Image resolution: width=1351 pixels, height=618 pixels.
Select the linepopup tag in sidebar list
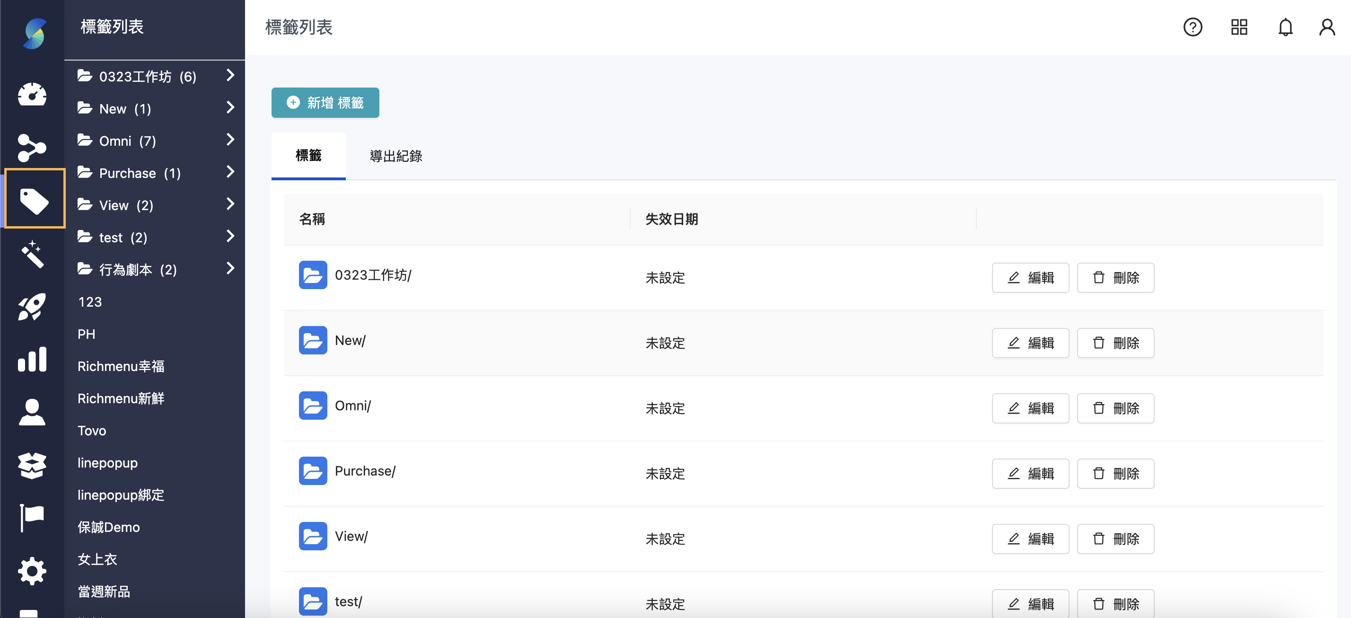[107, 463]
